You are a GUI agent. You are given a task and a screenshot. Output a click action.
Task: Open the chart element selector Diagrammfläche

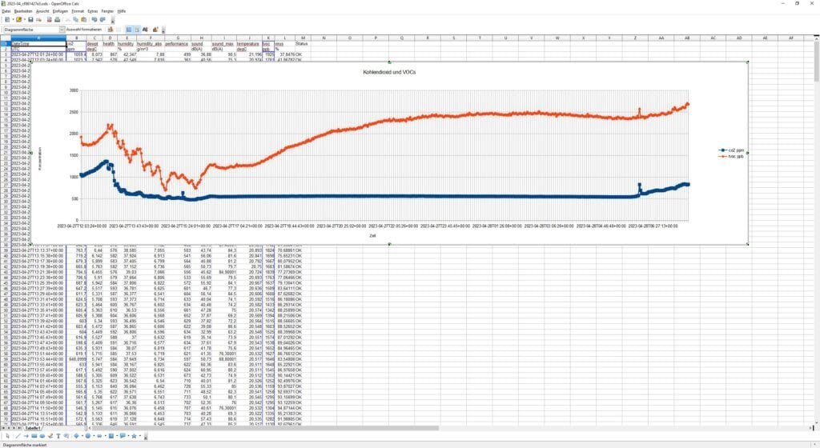(34, 30)
